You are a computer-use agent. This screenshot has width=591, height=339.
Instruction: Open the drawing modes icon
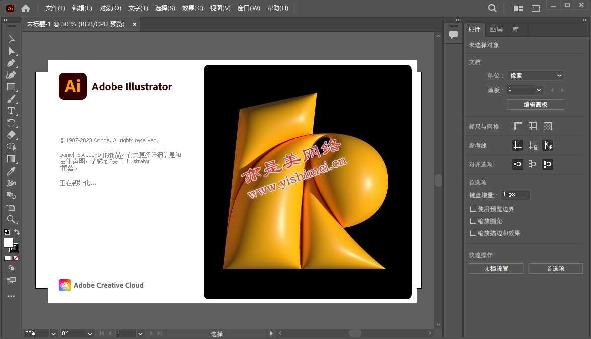click(11, 268)
